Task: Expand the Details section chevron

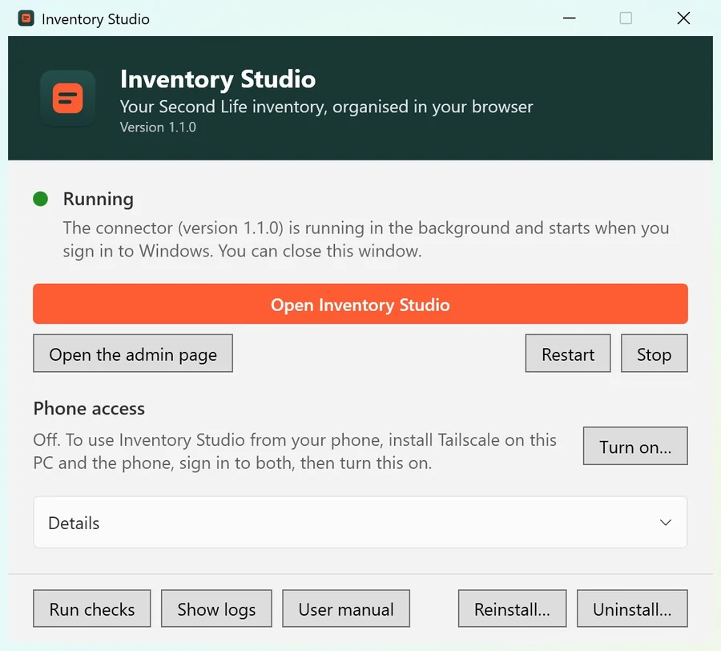Action: point(666,522)
